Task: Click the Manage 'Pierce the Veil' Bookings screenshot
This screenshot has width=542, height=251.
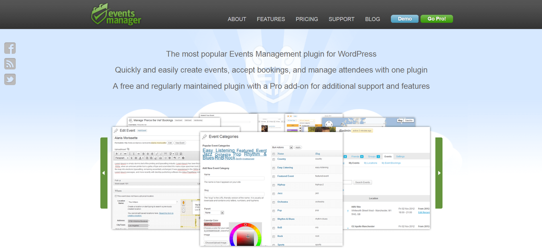Action: 174,122
